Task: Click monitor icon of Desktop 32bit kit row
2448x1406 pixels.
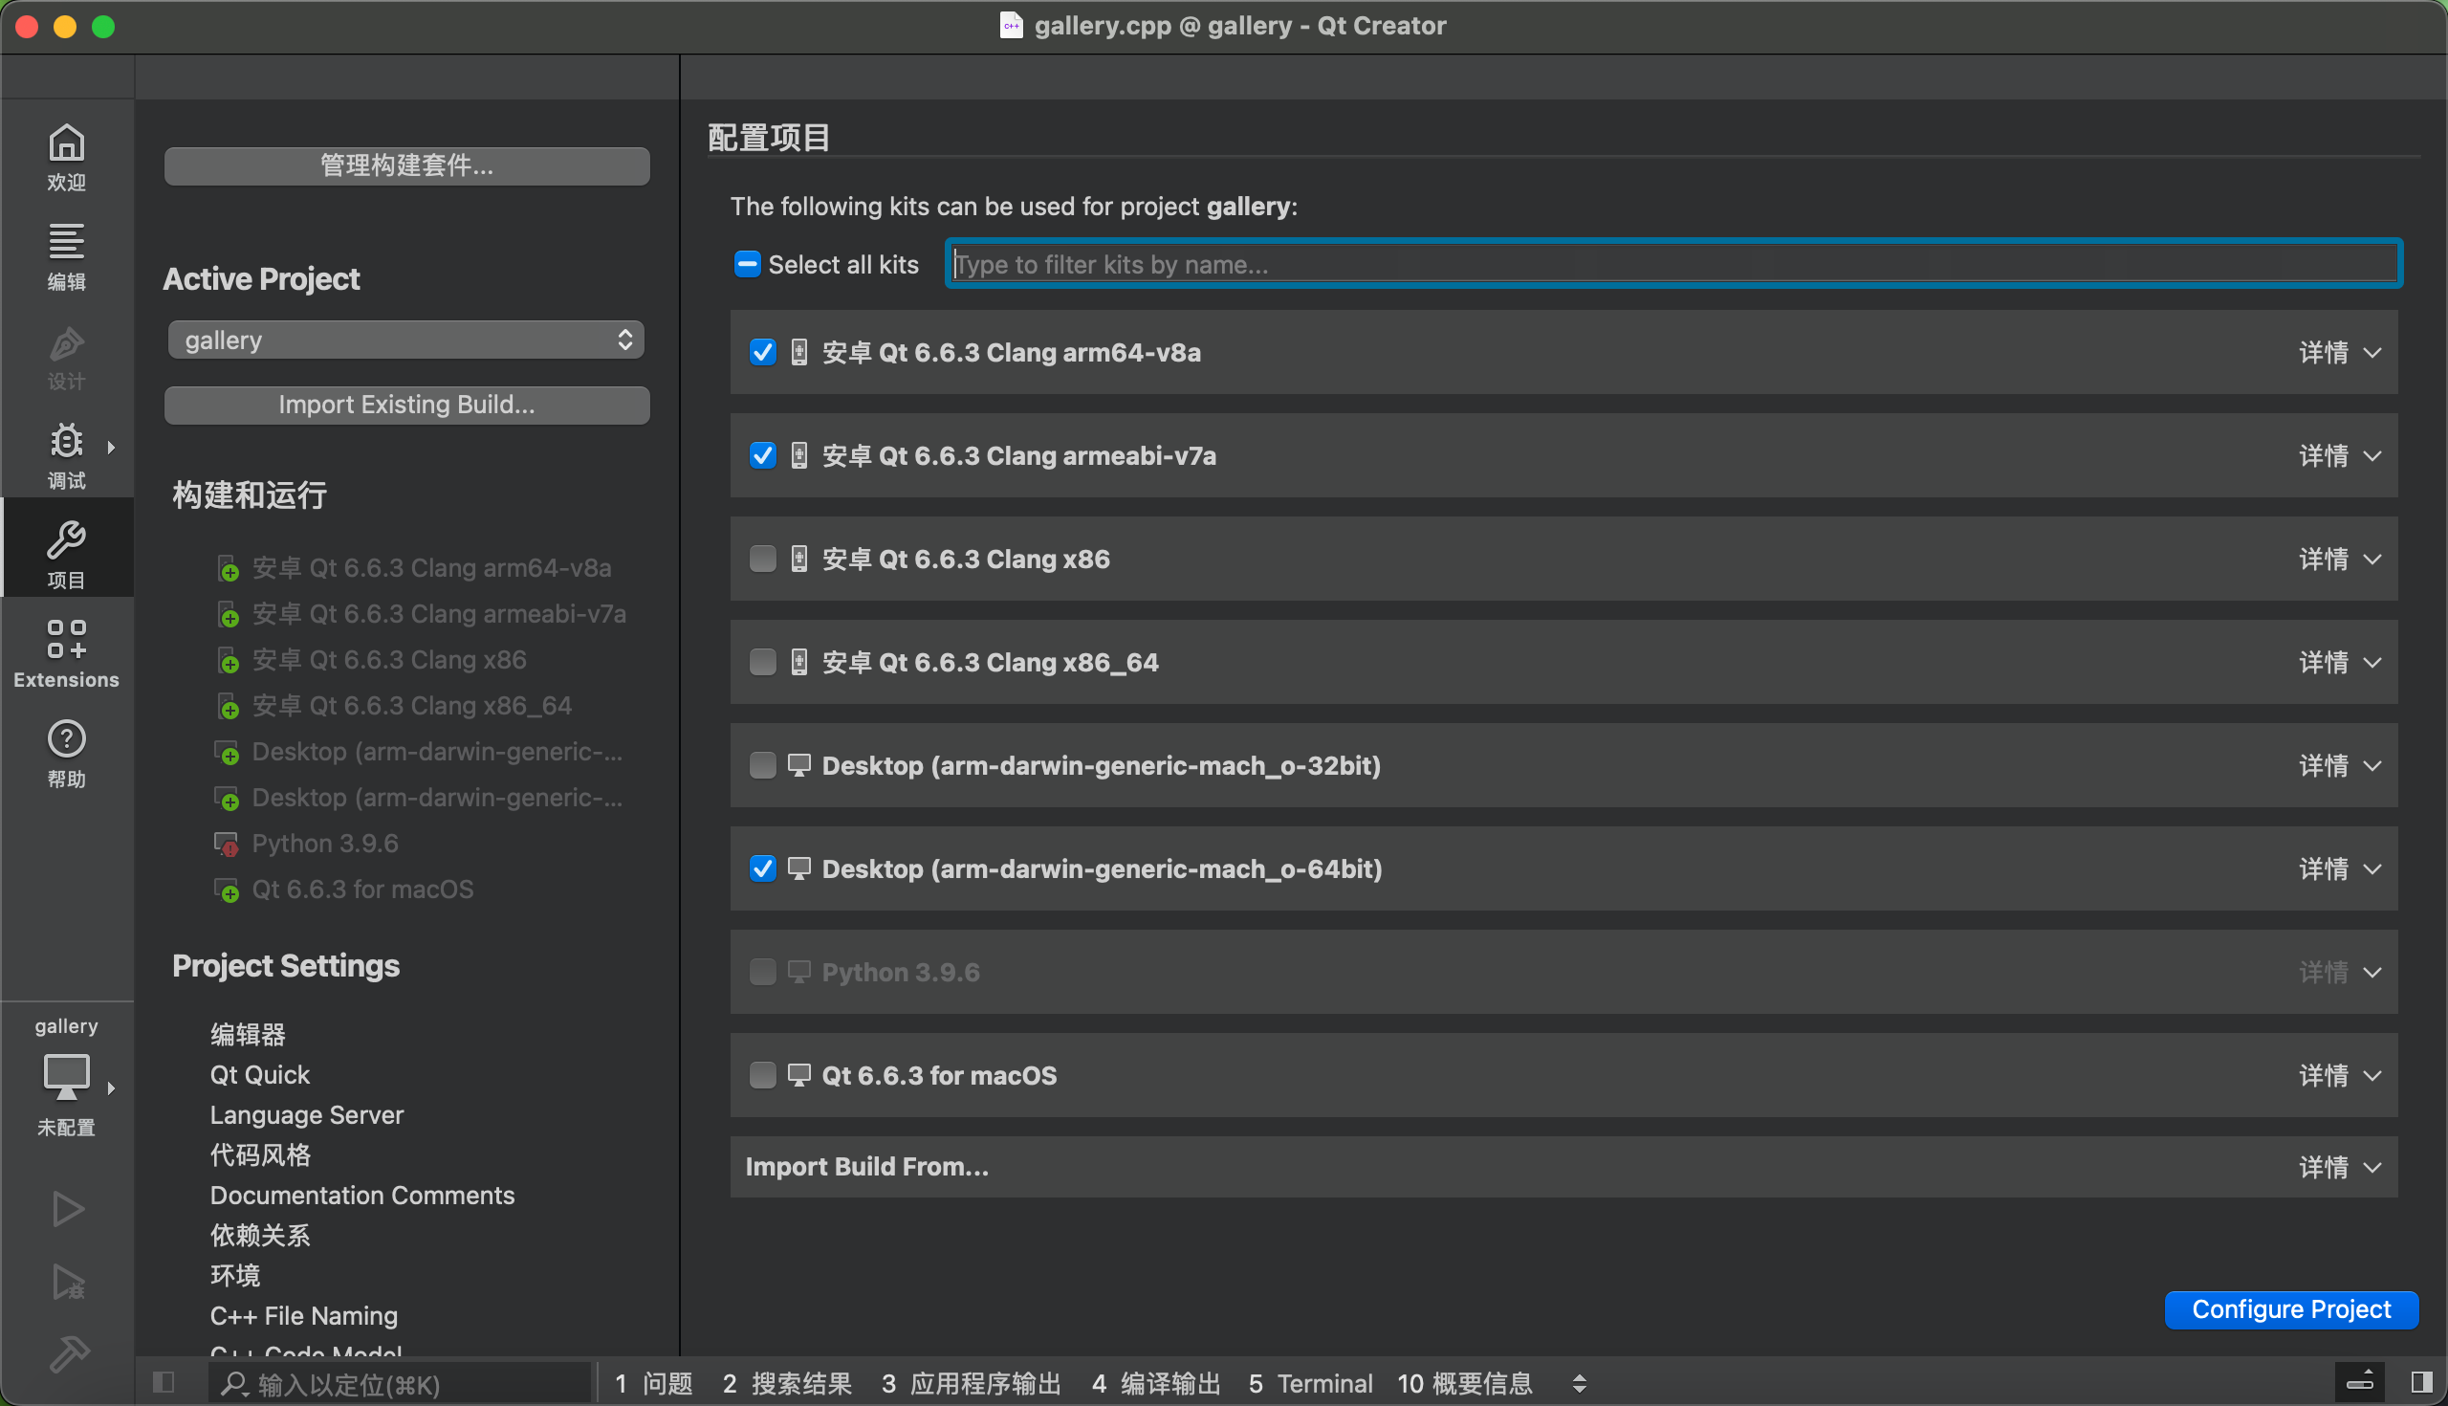Action: tap(798, 766)
